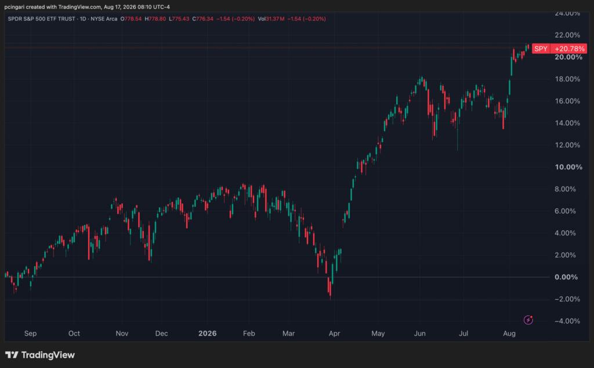
Task: Click the +20.78% value tag
Action: click(x=569, y=49)
